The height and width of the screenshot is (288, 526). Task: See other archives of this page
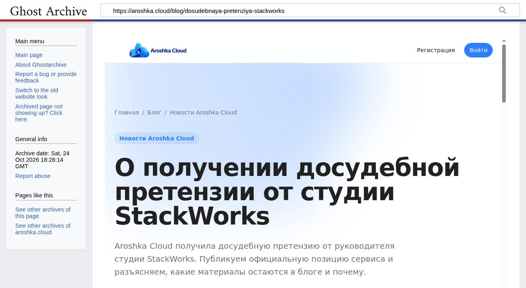pos(43,213)
